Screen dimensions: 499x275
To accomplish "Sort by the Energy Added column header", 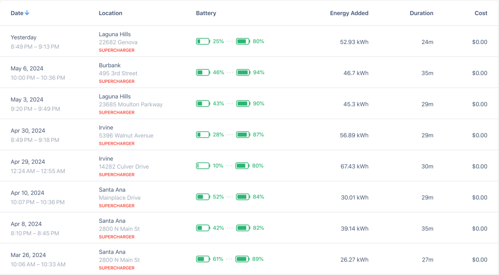I will tap(349, 13).
